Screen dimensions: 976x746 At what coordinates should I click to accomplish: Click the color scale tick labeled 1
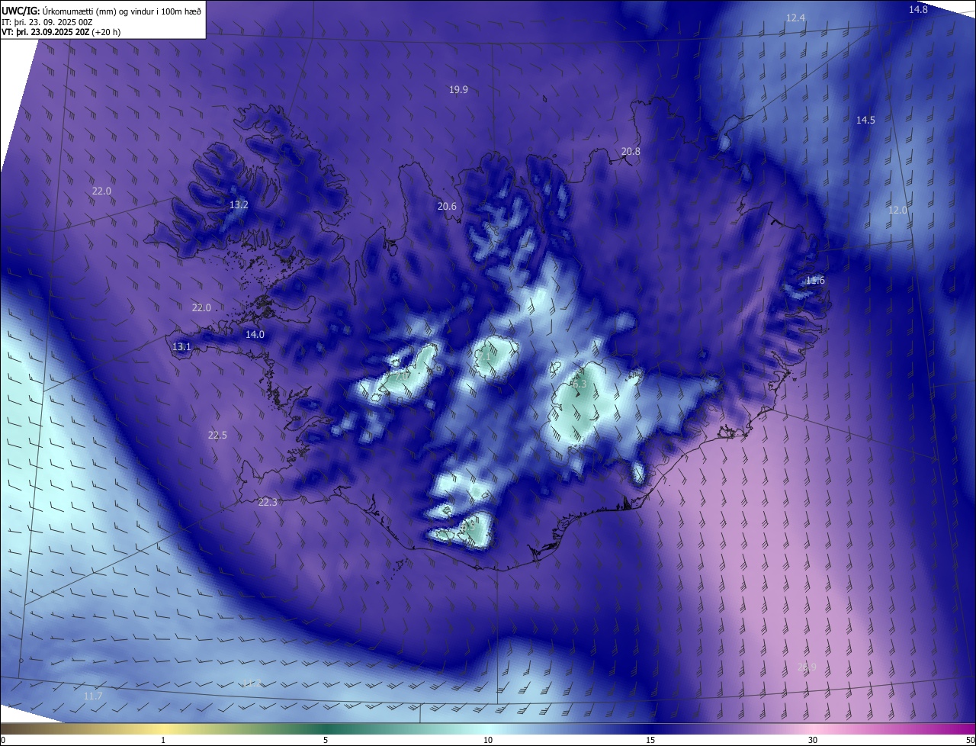(163, 740)
